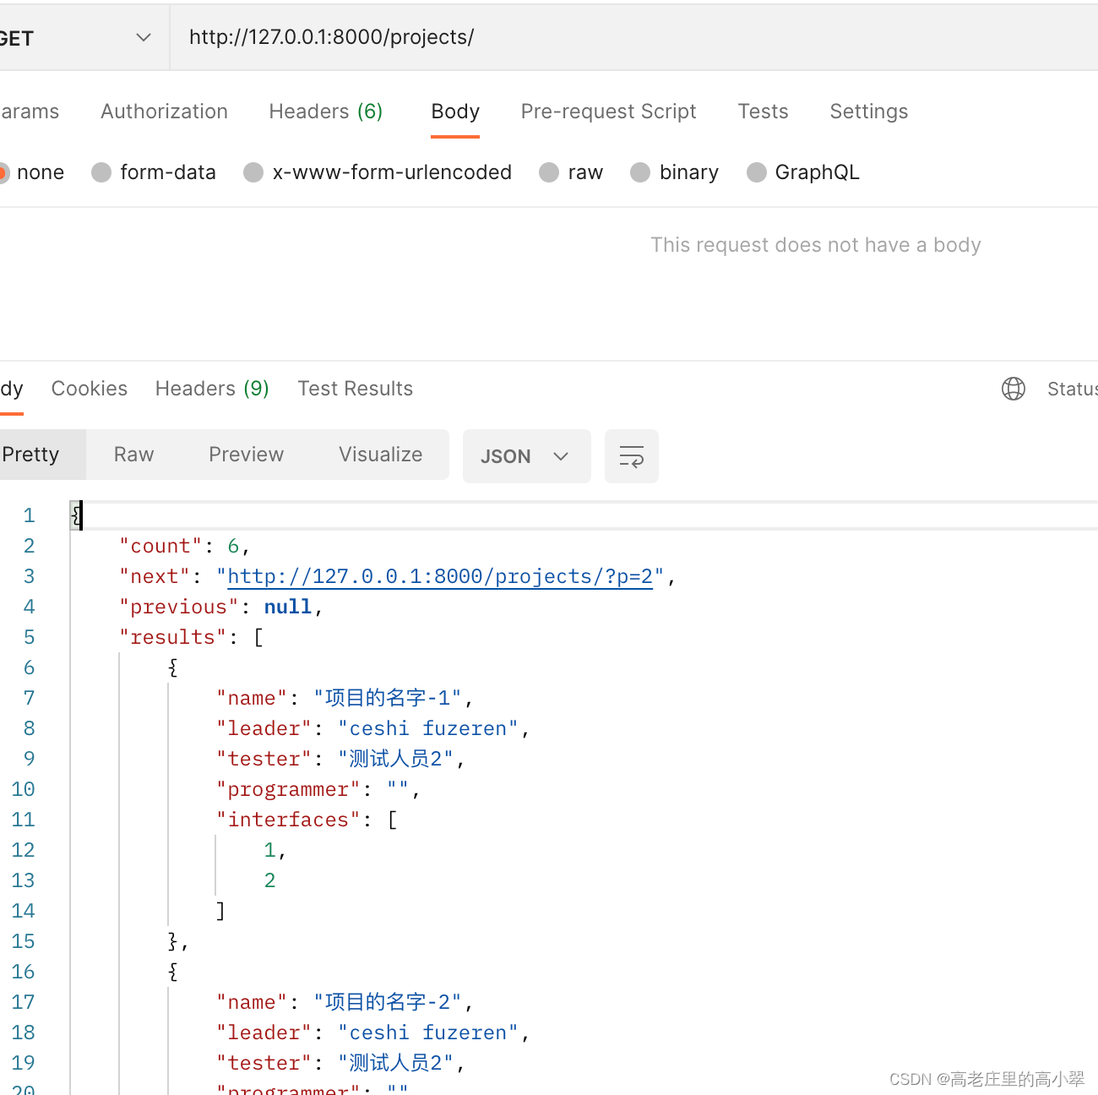Select the "binary" body option

tap(674, 172)
